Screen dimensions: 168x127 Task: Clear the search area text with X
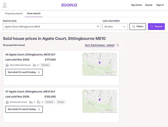pos(98,27)
